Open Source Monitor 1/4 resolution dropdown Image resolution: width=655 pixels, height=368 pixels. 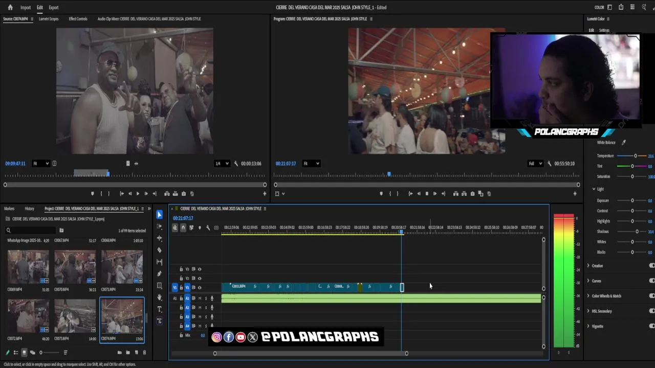[x=222, y=164]
